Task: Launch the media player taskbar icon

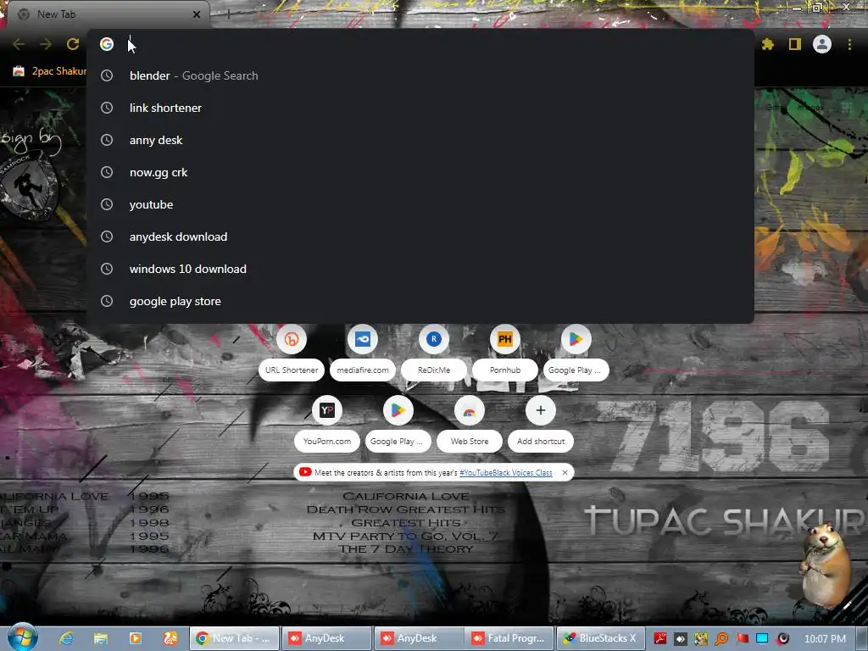Action: pos(136,638)
